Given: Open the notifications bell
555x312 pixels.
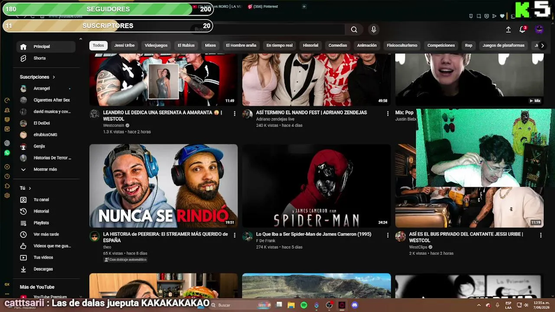Looking at the screenshot, I should click(522, 29).
